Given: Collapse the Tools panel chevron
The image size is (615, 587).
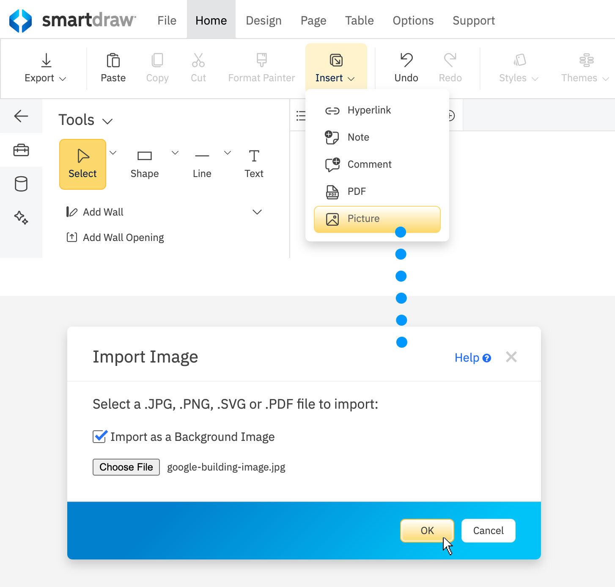Looking at the screenshot, I should click(x=107, y=121).
